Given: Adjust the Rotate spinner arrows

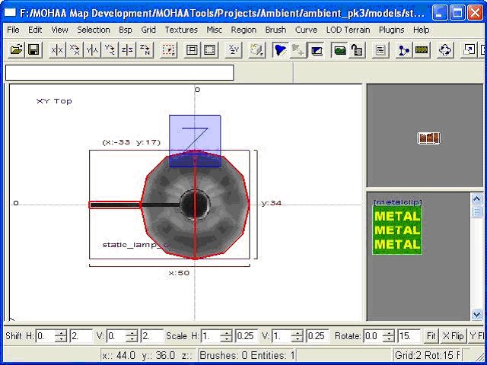Looking at the screenshot, I should point(388,336).
